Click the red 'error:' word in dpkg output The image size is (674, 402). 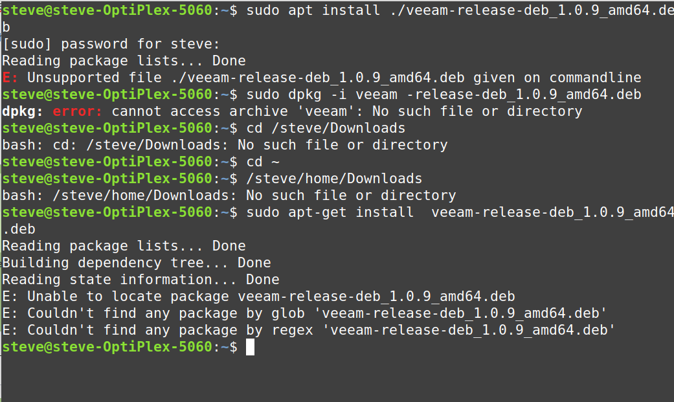77,111
